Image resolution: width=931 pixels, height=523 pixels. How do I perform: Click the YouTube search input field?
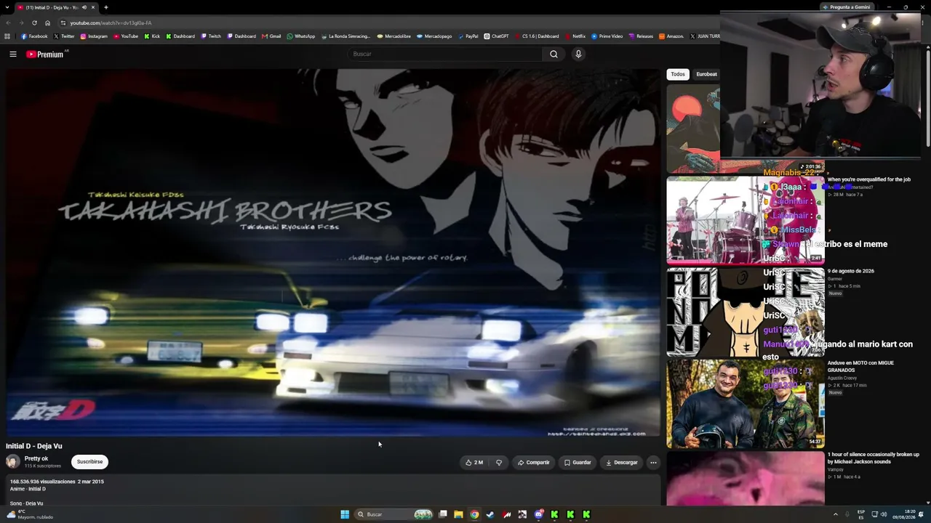(x=445, y=54)
